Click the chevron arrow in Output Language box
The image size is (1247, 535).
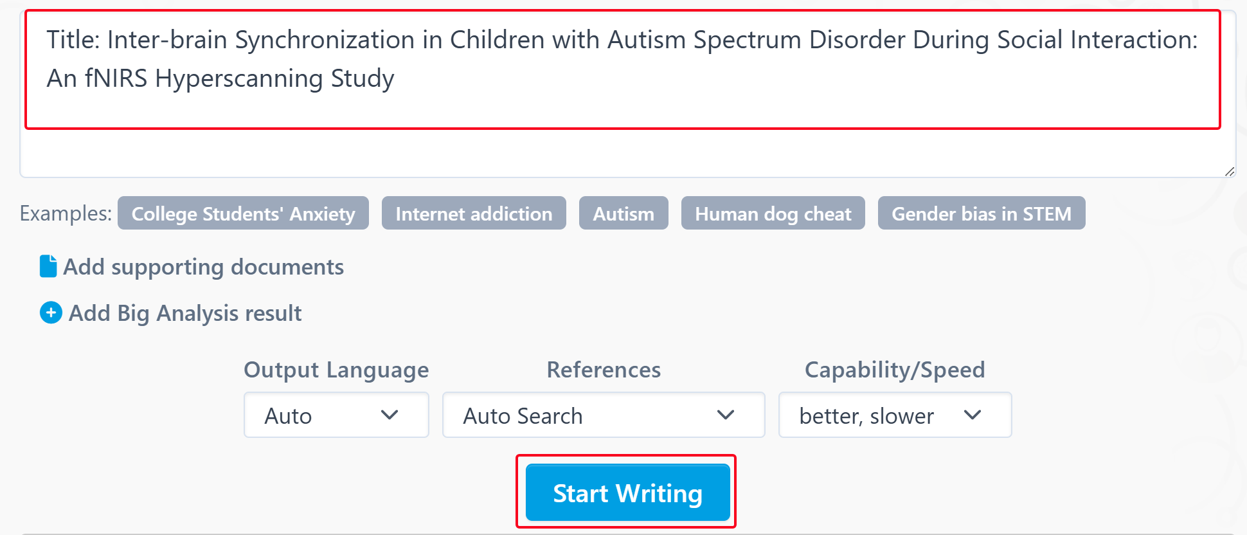coord(390,415)
